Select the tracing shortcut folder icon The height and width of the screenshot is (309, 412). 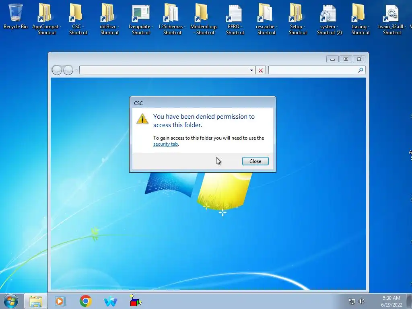point(358,13)
